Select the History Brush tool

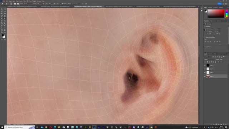(x=2, y=21)
